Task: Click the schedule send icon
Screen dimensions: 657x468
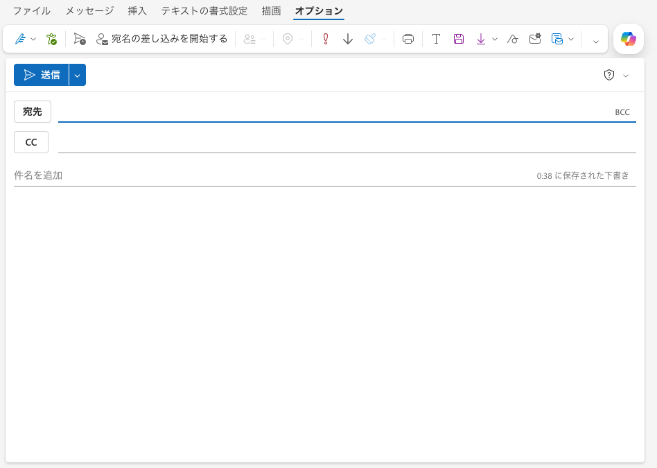Action: (80, 39)
